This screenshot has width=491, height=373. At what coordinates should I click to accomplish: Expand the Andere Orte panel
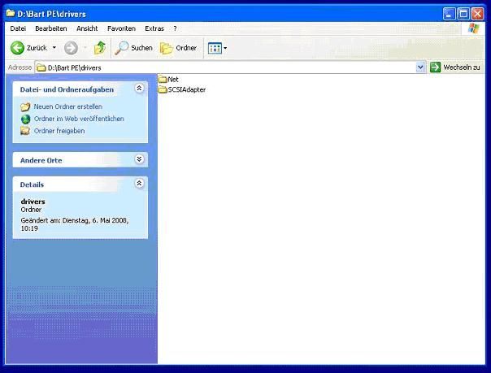tap(139, 159)
